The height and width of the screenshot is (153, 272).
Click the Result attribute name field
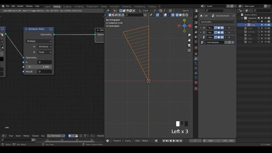tap(45, 72)
